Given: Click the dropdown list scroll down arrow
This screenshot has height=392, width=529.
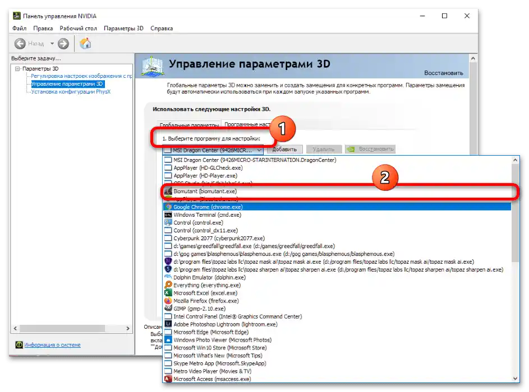Looking at the screenshot, I should [x=515, y=378].
